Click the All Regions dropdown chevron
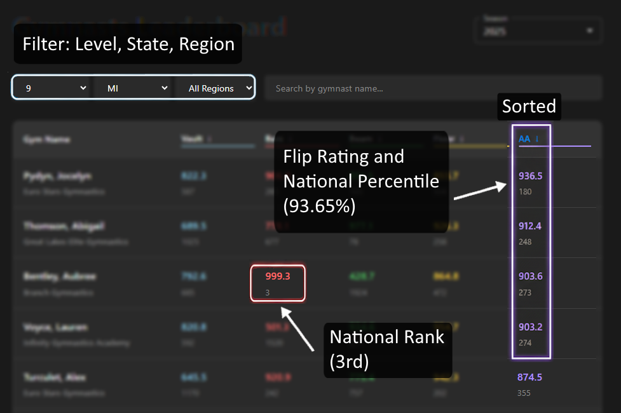 (248, 88)
